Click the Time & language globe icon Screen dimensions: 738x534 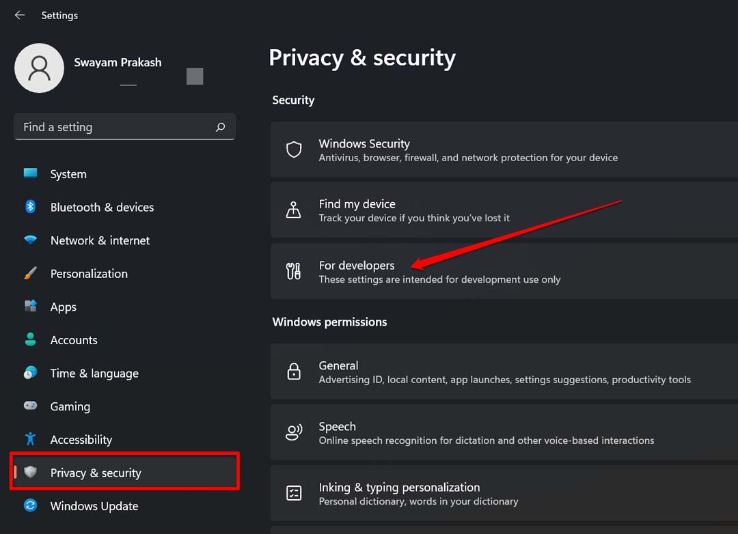pos(31,373)
